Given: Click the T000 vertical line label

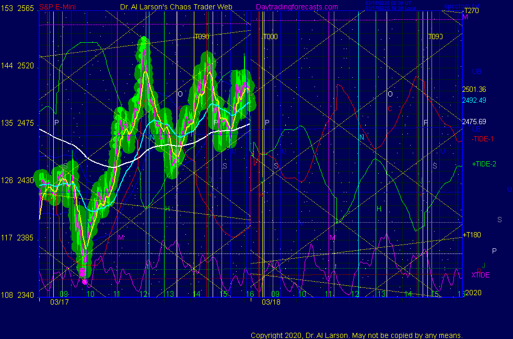Looking at the screenshot, I should tap(271, 37).
